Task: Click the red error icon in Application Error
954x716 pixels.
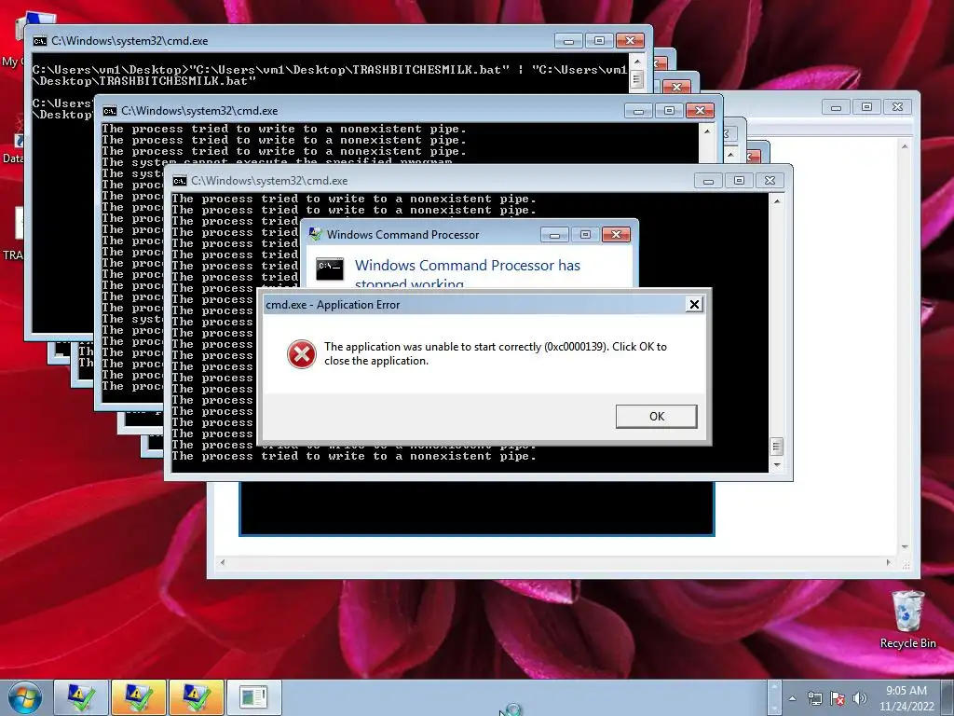Action: pyautogui.click(x=301, y=353)
